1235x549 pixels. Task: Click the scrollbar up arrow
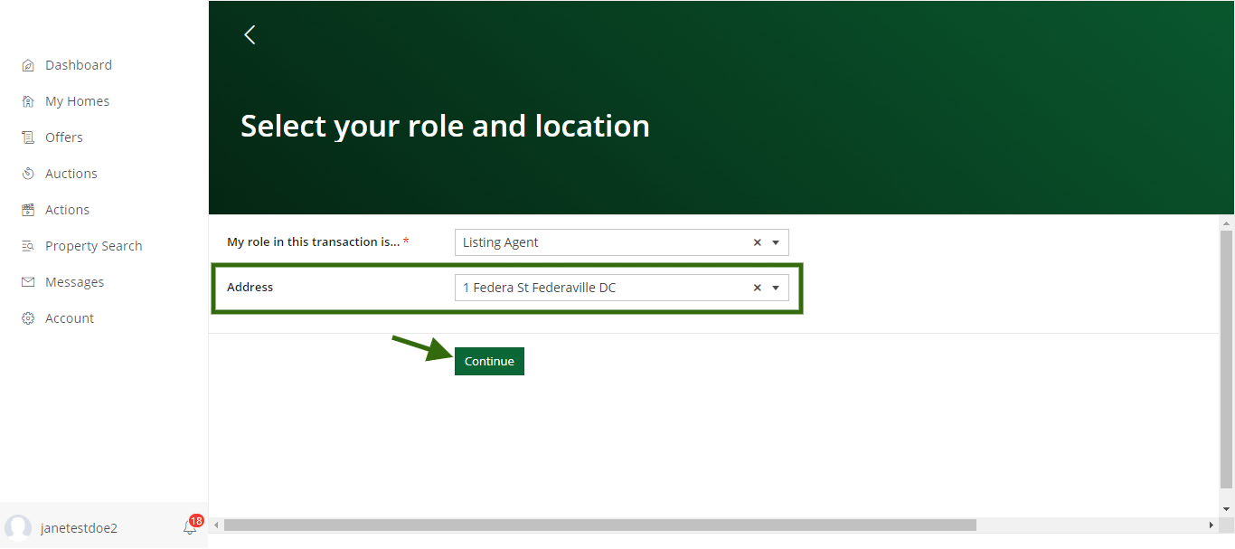[1227, 222]
